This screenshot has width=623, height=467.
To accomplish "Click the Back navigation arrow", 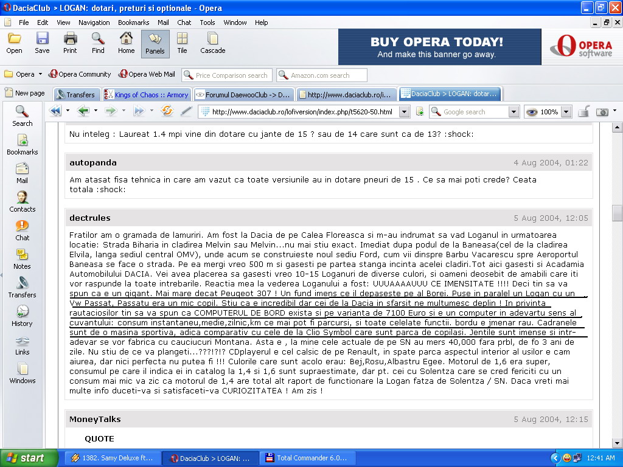I will [83, 111].
